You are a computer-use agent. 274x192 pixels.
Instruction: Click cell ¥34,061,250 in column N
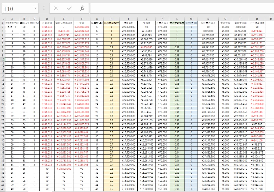[208, 189]
